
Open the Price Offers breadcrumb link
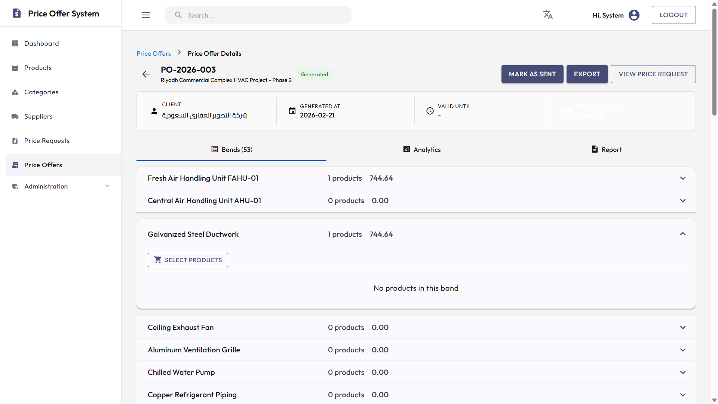pos(153,53)
